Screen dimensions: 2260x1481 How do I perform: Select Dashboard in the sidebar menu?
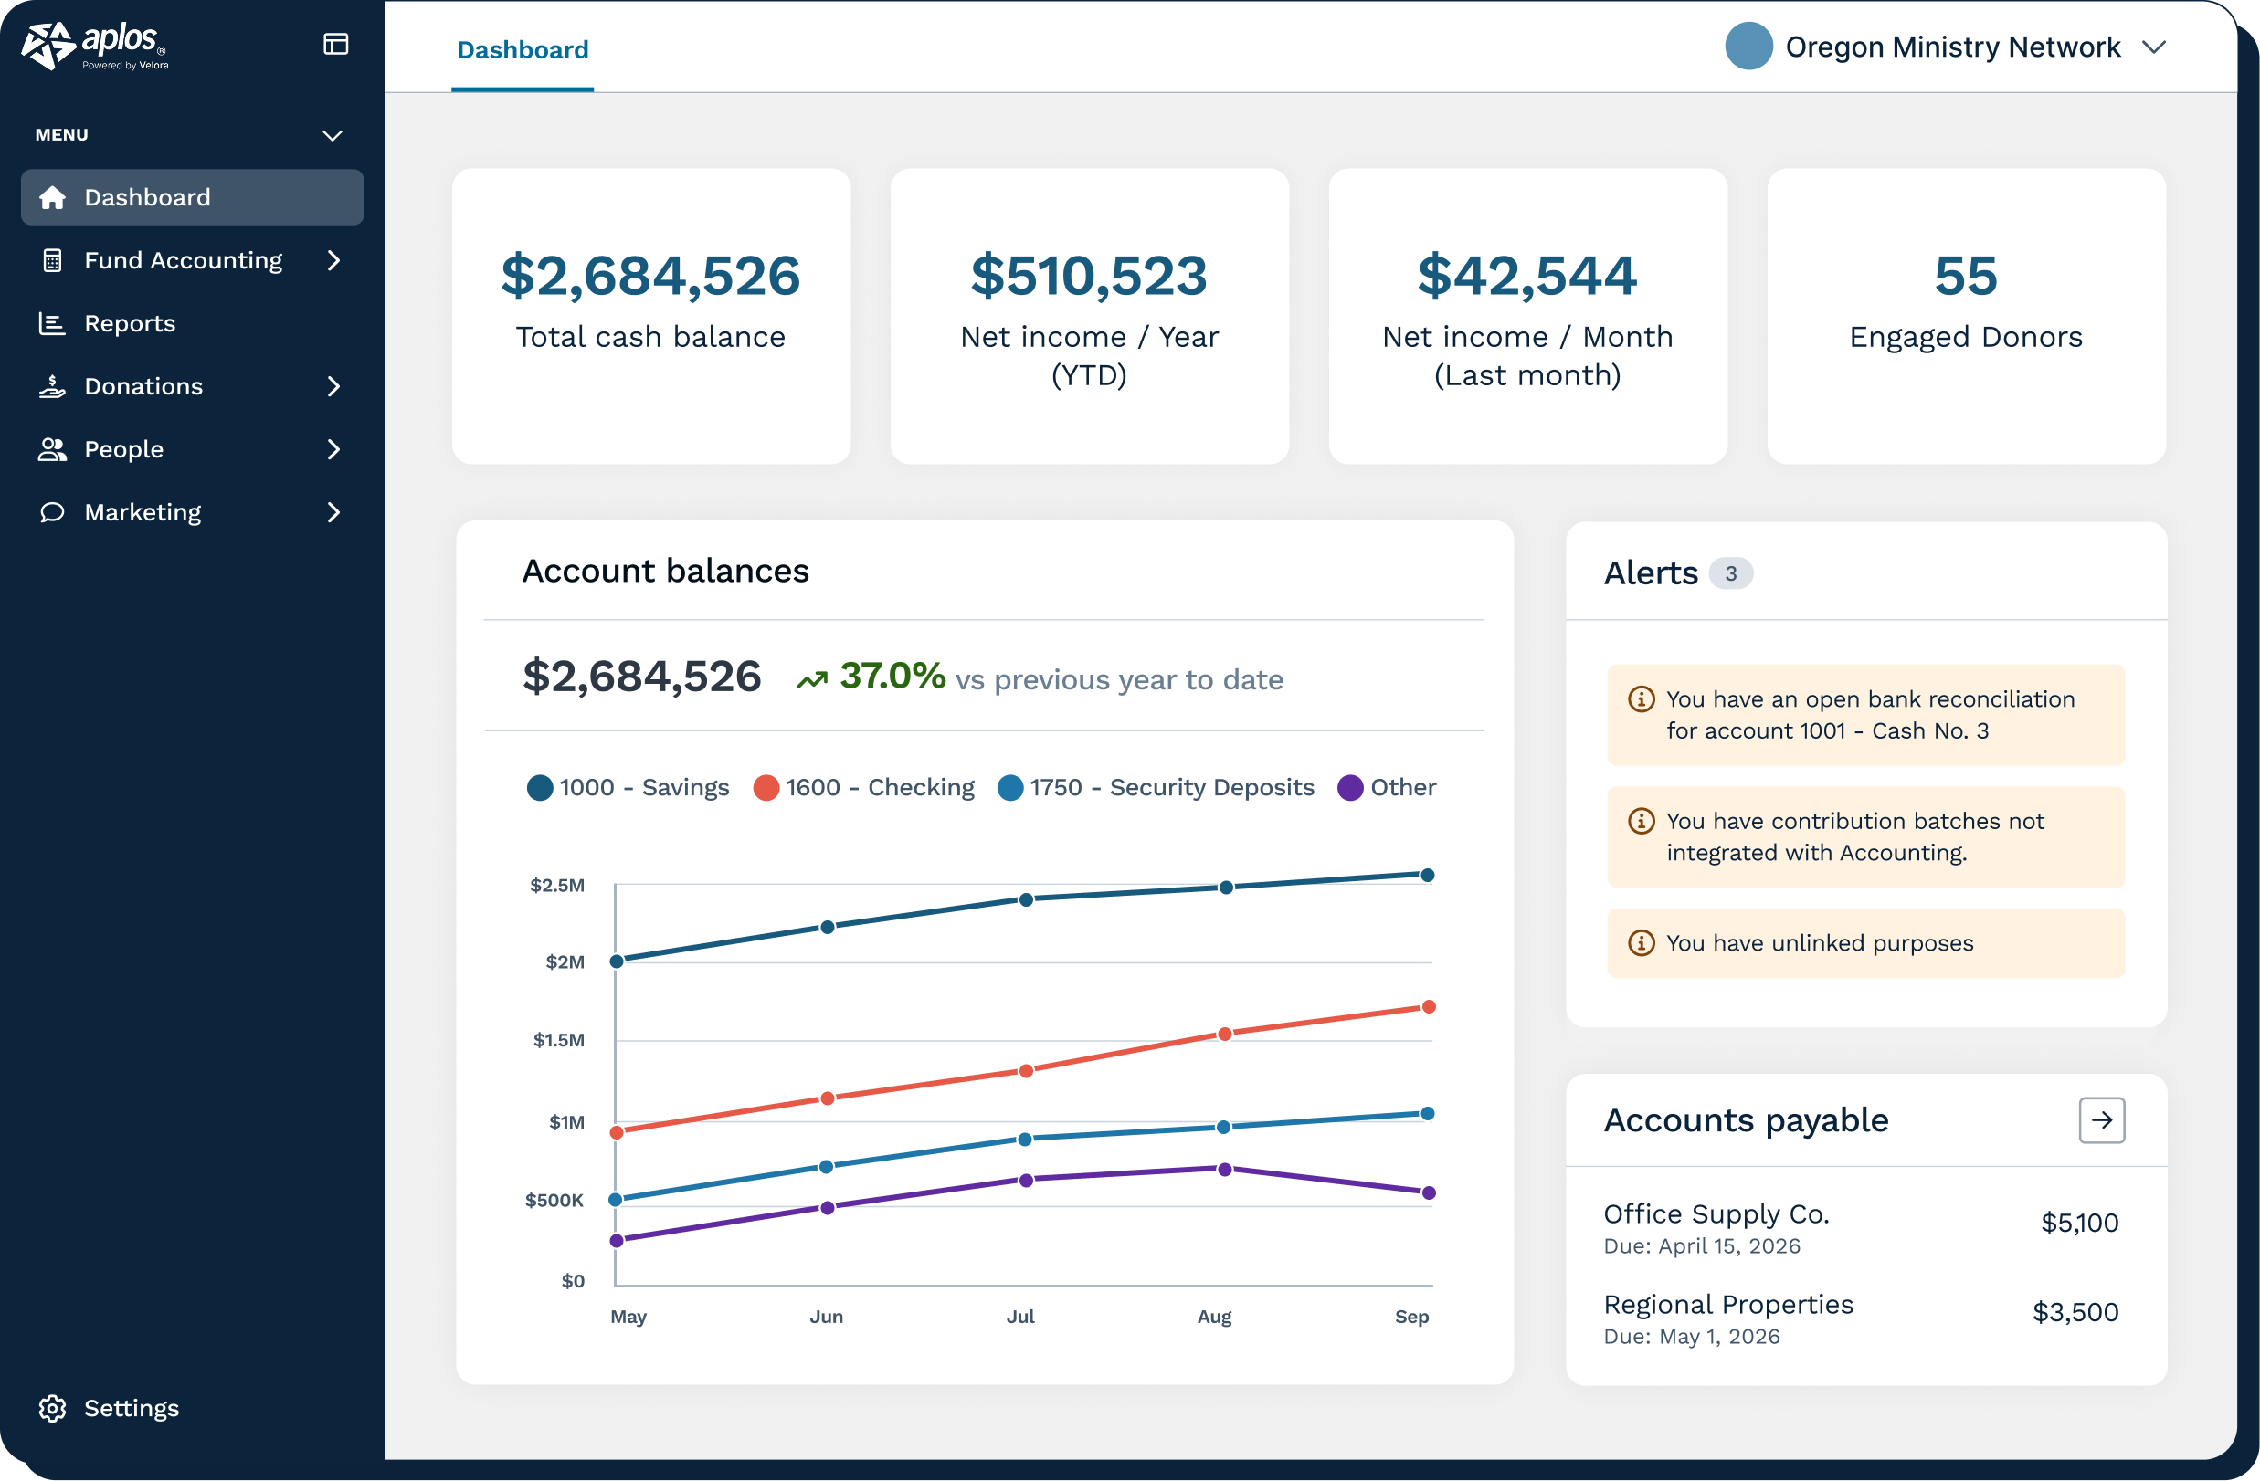(192, 197)
